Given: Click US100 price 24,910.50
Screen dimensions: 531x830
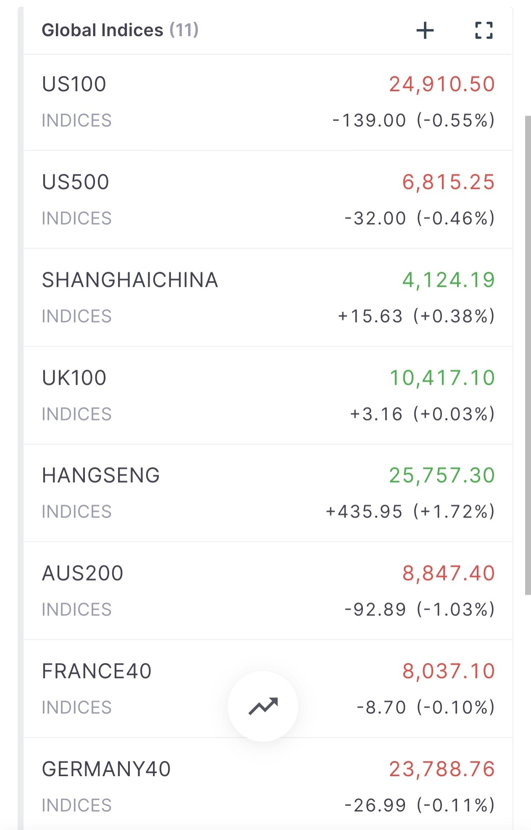Looking at the screenshot, I should tap(442, 84).
